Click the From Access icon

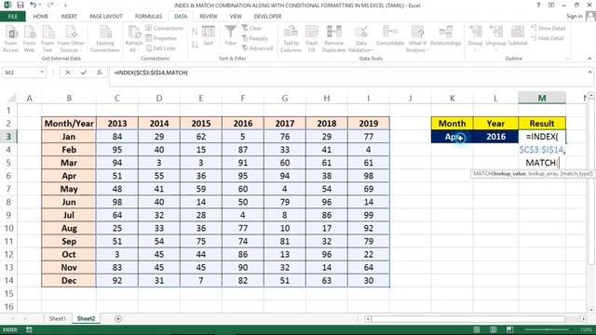(11, 39)
